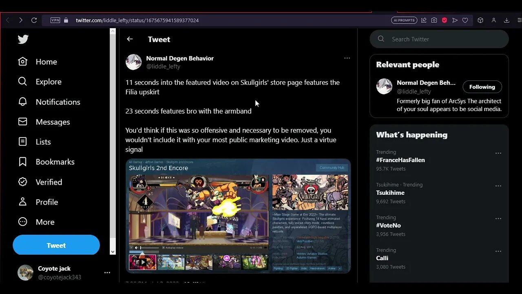The image size is (522, 294).
Task: Open the tweet's three-dot more menu
Action: point(347,58)
